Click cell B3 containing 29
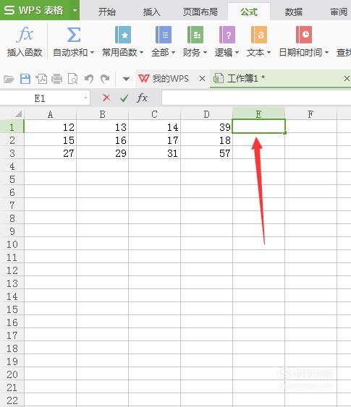The width and height of the screenshot is (351, 407). coord(102,153)
